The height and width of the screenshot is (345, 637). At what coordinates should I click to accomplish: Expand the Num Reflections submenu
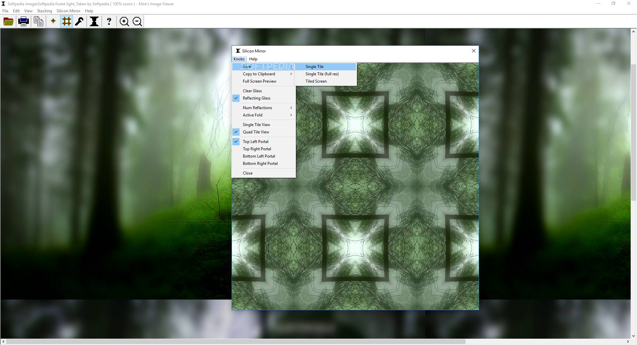(263, 108)
